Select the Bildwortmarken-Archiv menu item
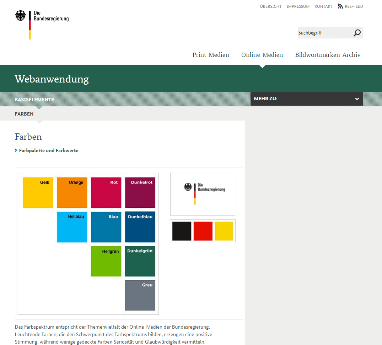 coord(328,55)
